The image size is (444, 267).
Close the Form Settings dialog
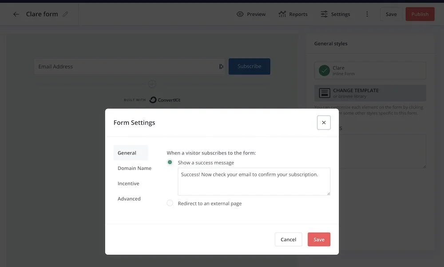pos(324,122)
